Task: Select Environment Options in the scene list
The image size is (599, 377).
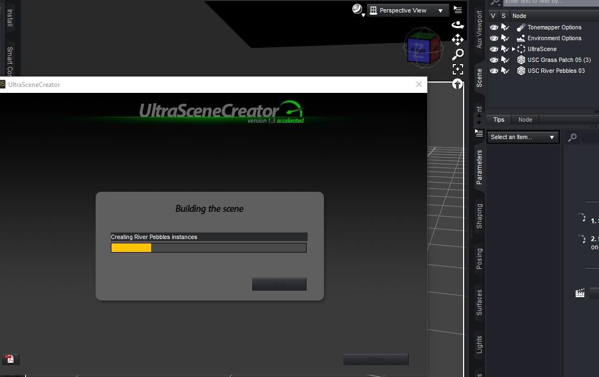Action: tap(554, 38)
